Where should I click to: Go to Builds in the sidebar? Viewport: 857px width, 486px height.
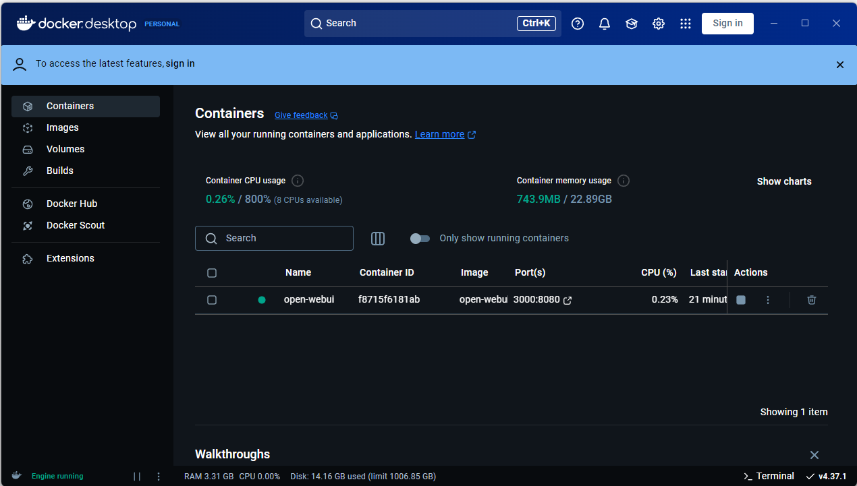point(86,171)
